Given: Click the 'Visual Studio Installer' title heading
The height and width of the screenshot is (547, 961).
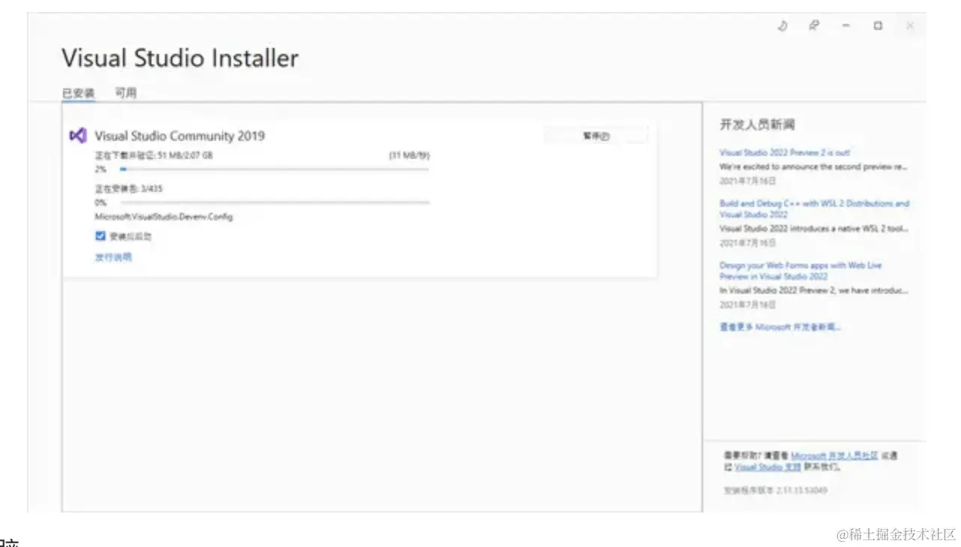Looking at the screenshot, I should point(180,58).
